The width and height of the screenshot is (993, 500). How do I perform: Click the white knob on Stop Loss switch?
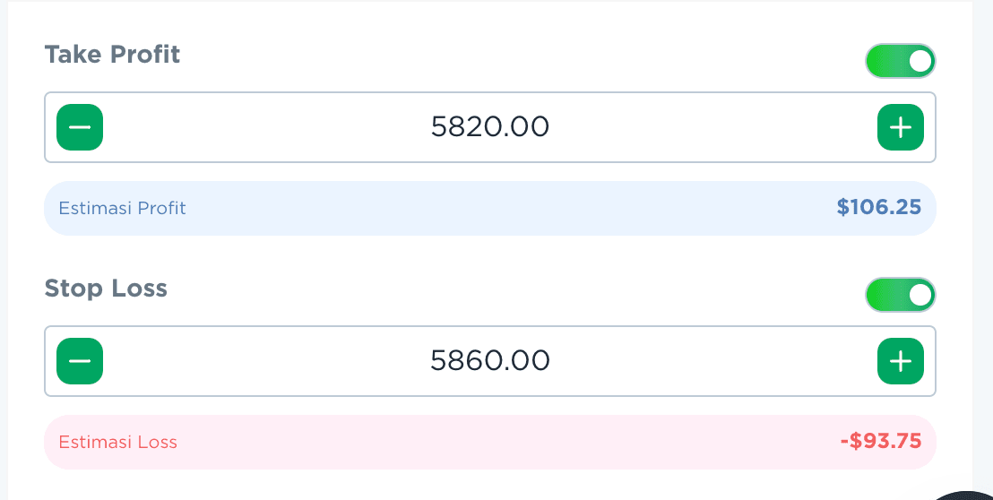pos(920,295)
